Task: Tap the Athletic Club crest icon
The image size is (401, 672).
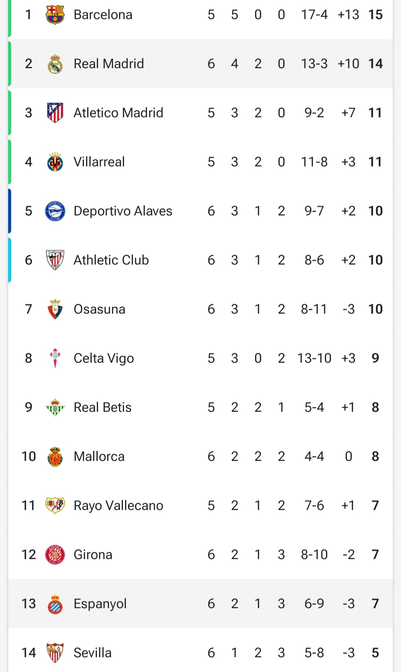Action: click(55, 260)
